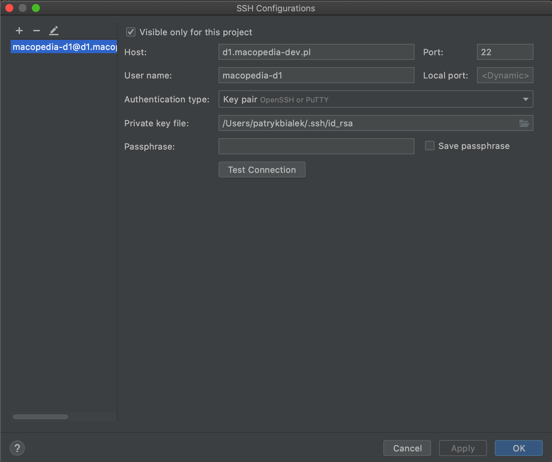Browse for private key file folder icon
Viewport: 552px width, 462px height.
[x=524, y=123]
